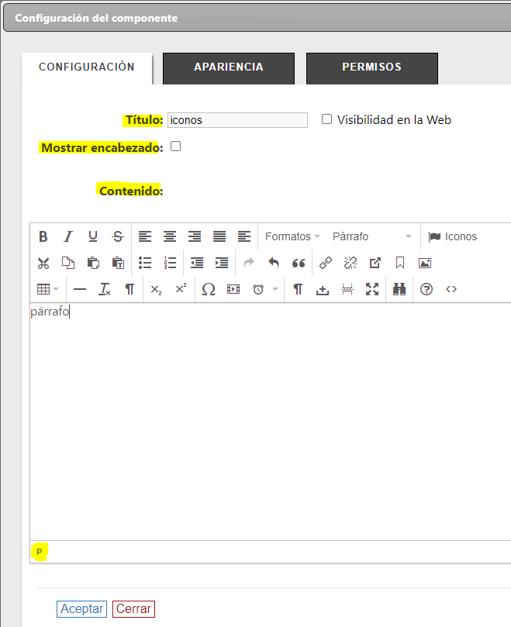The width and height of the screenshot is (511, 627).
Task: Remove link with the broken chain icon
Action: click(x=350, y=263)
